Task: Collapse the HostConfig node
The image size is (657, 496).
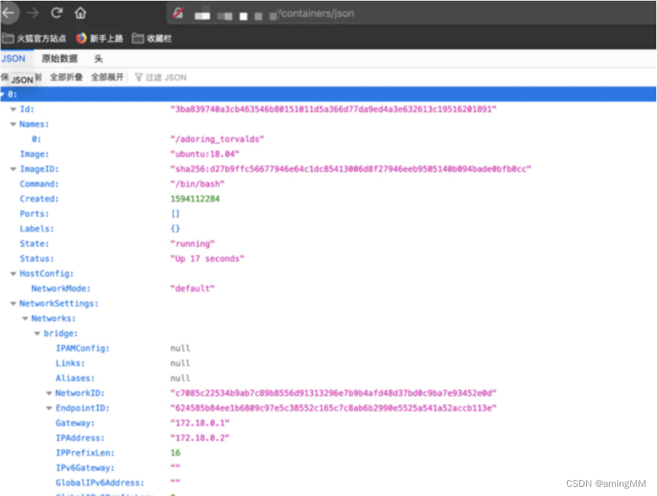Action: [13, 274]
